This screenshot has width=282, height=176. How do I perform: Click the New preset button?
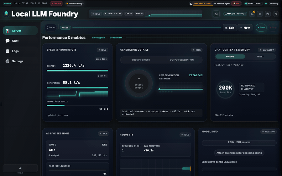[x=245, y=28]
